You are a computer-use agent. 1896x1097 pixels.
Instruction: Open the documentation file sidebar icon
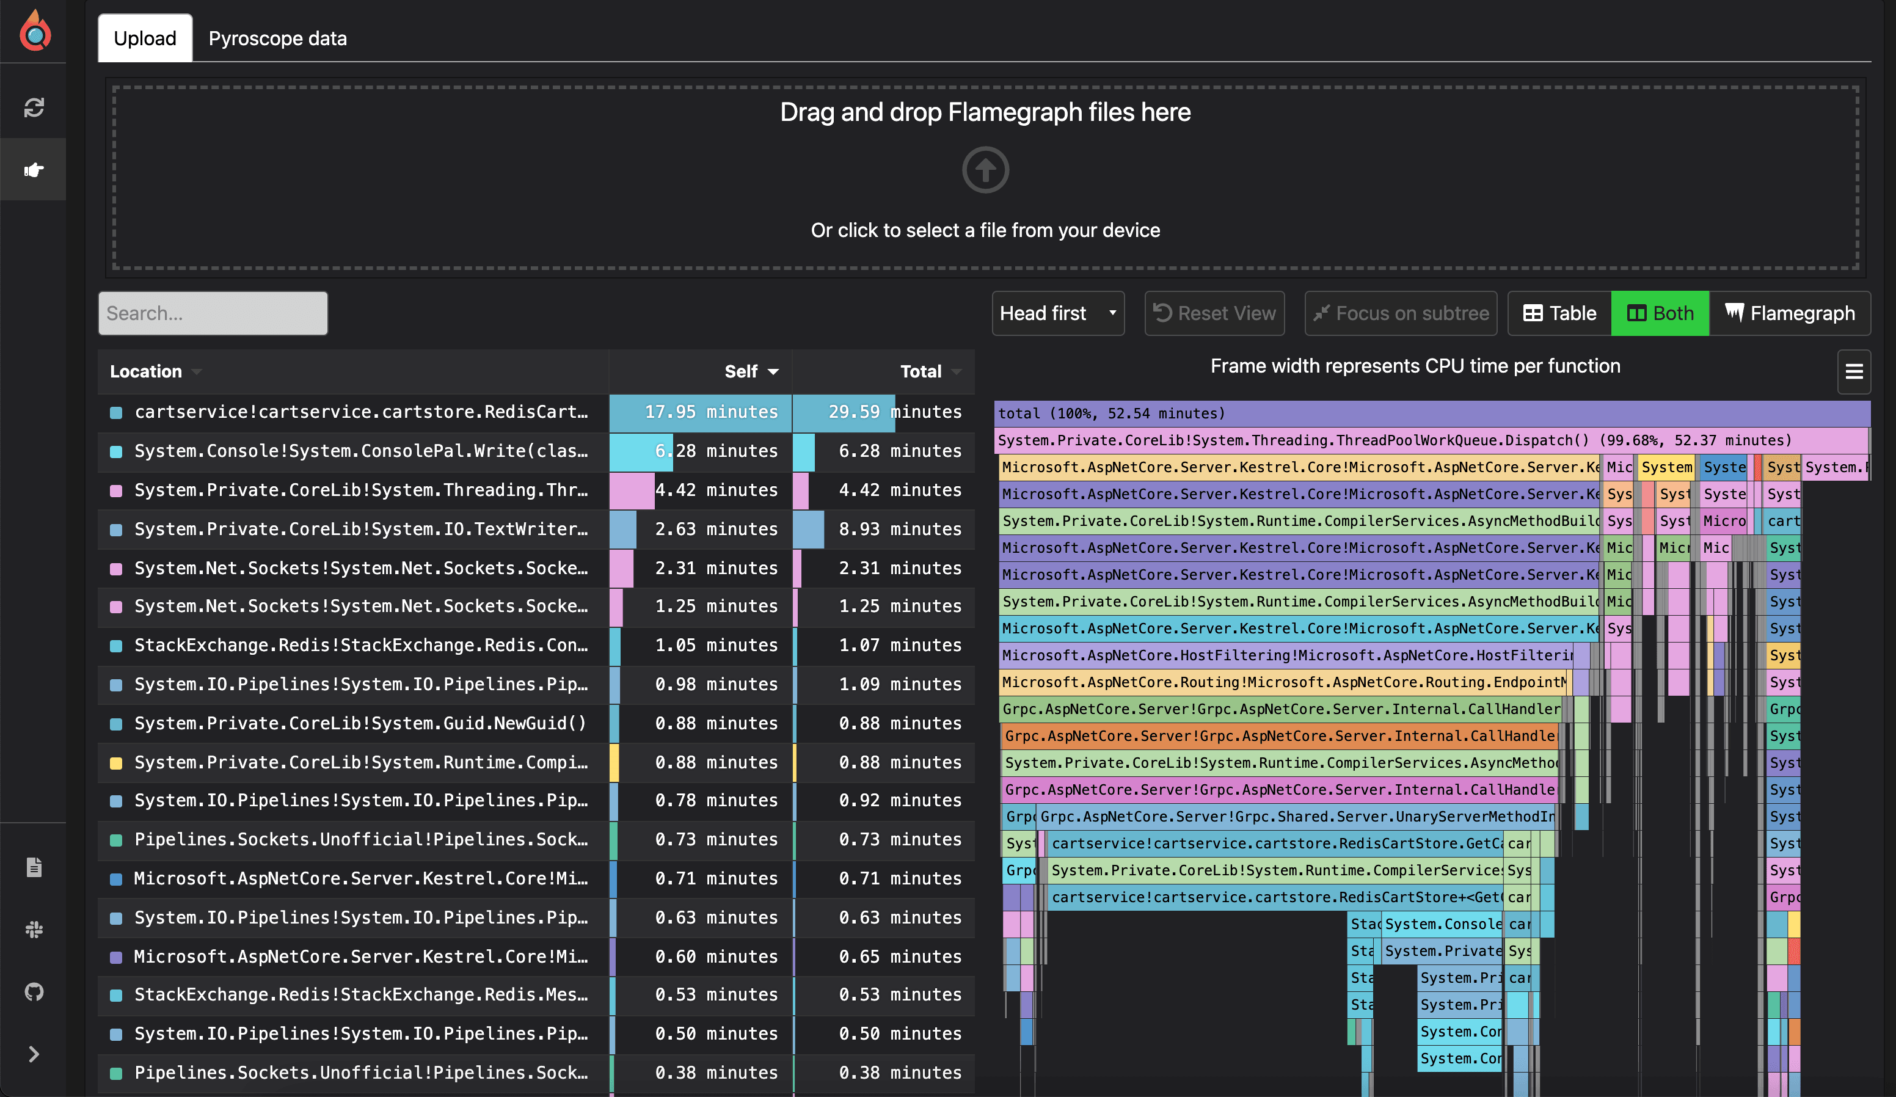click(34, 867)
